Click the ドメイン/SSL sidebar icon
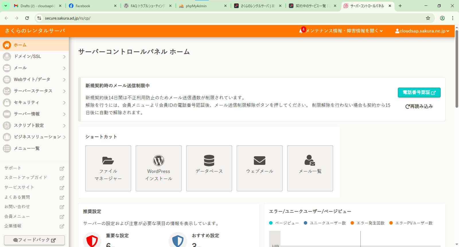This screenshot has height=247, width=459. pyautogui.click(x=7, y=57)
